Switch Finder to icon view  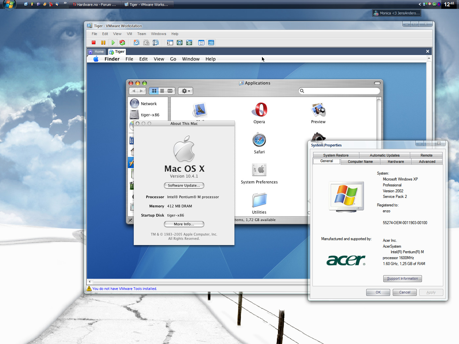pos(154,91)
